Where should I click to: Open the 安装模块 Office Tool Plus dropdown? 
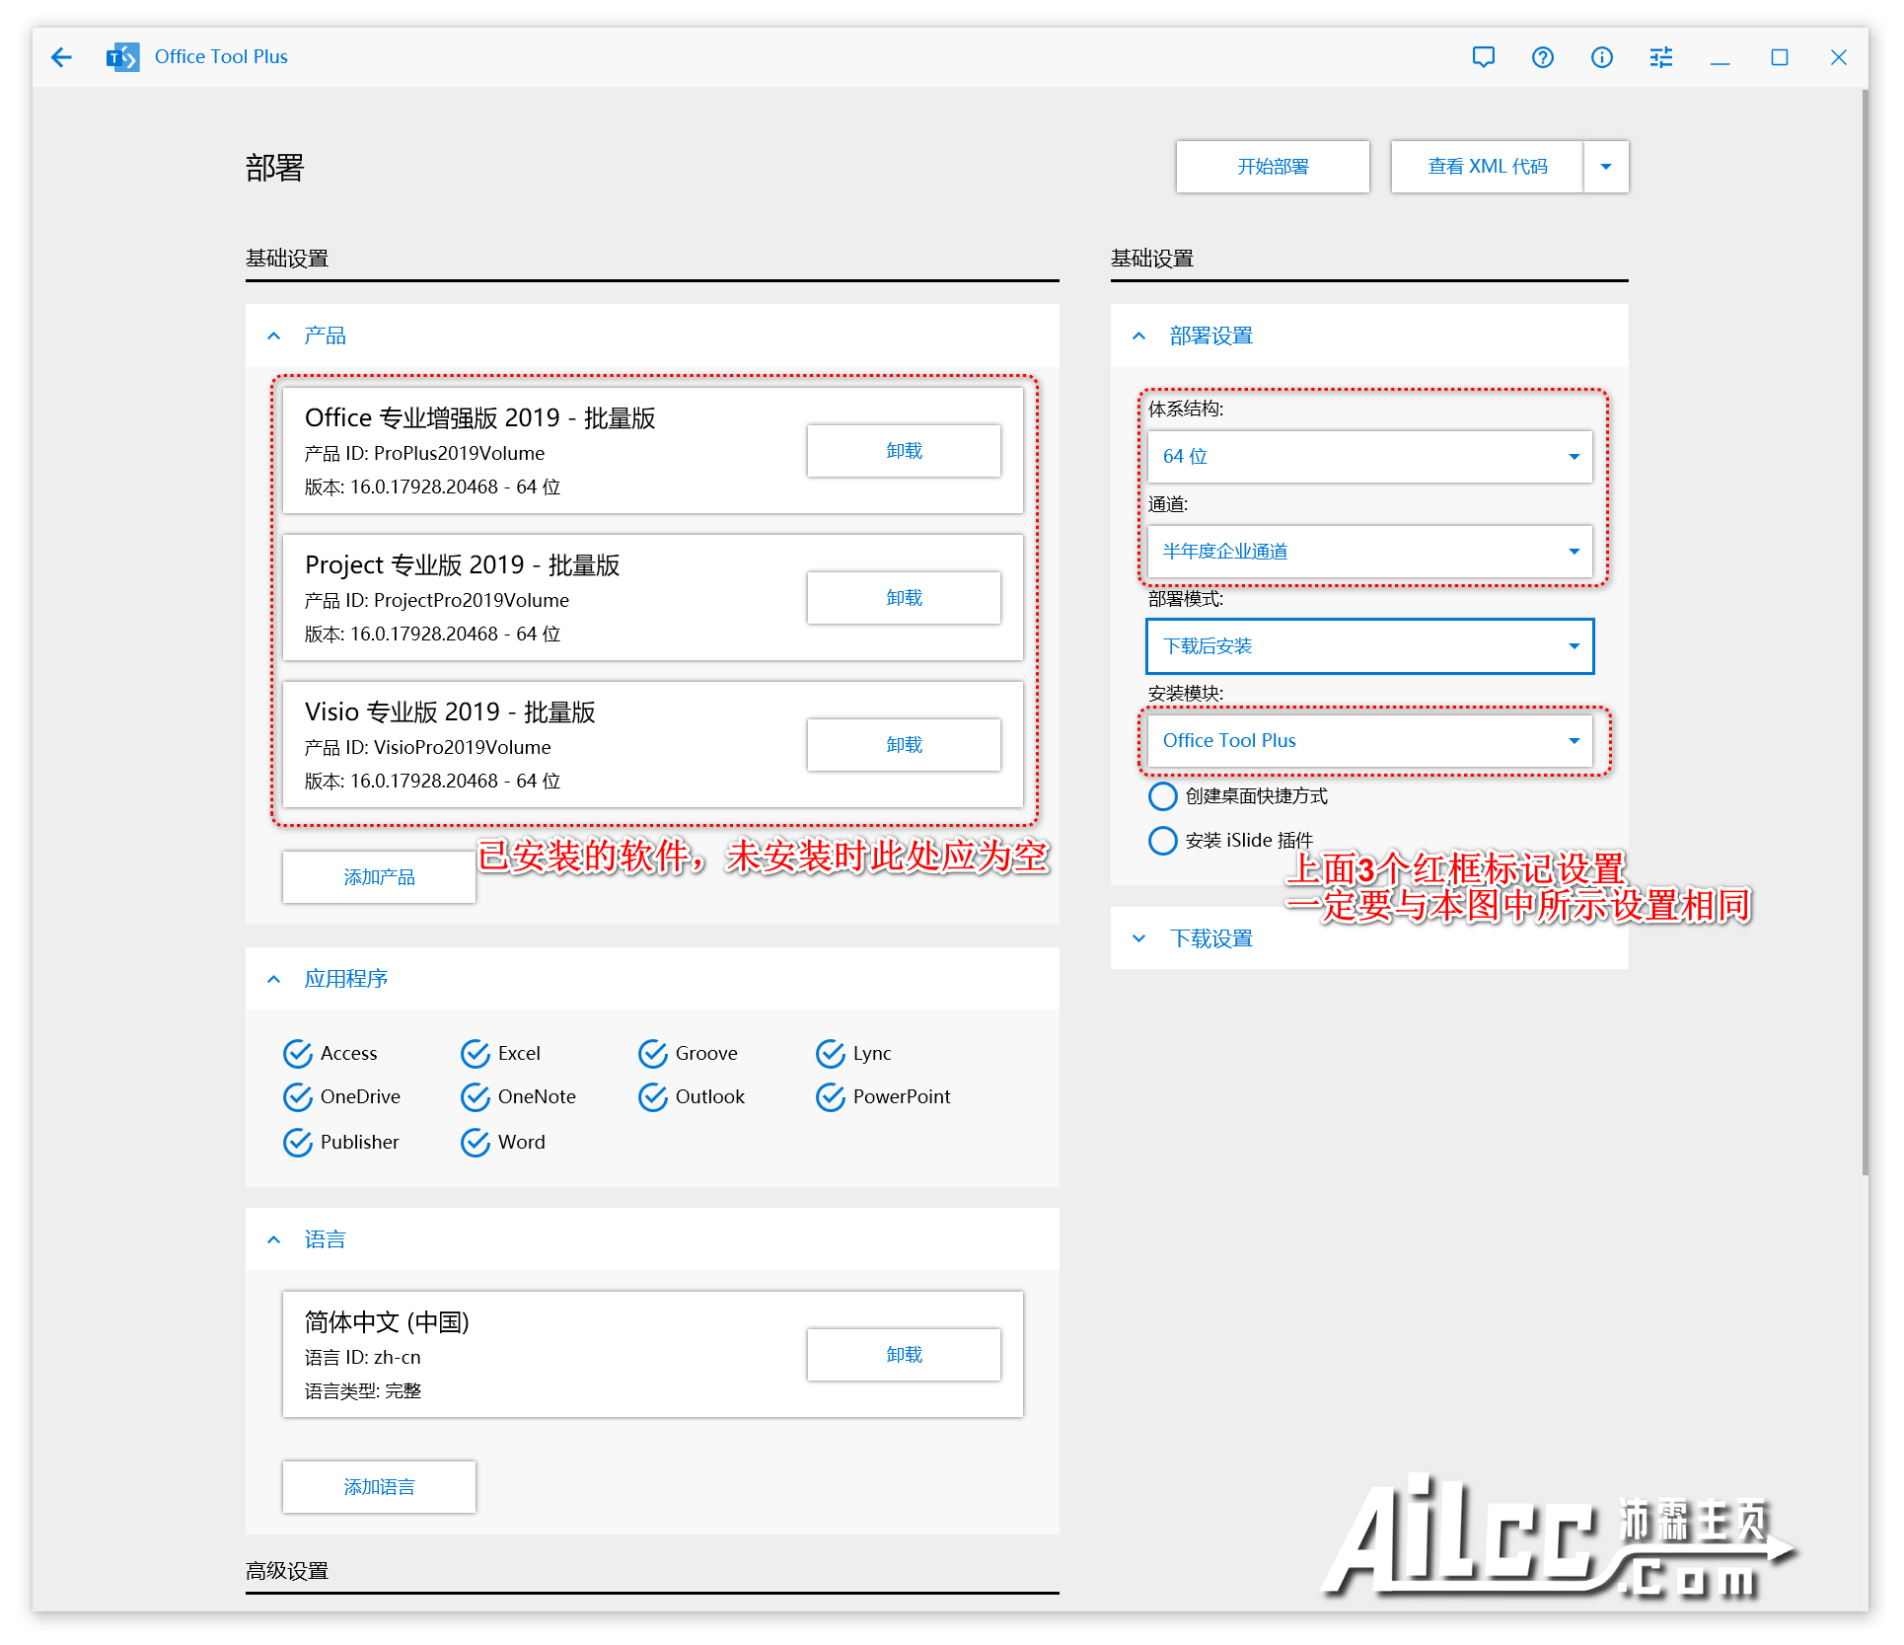point(1369,741)
